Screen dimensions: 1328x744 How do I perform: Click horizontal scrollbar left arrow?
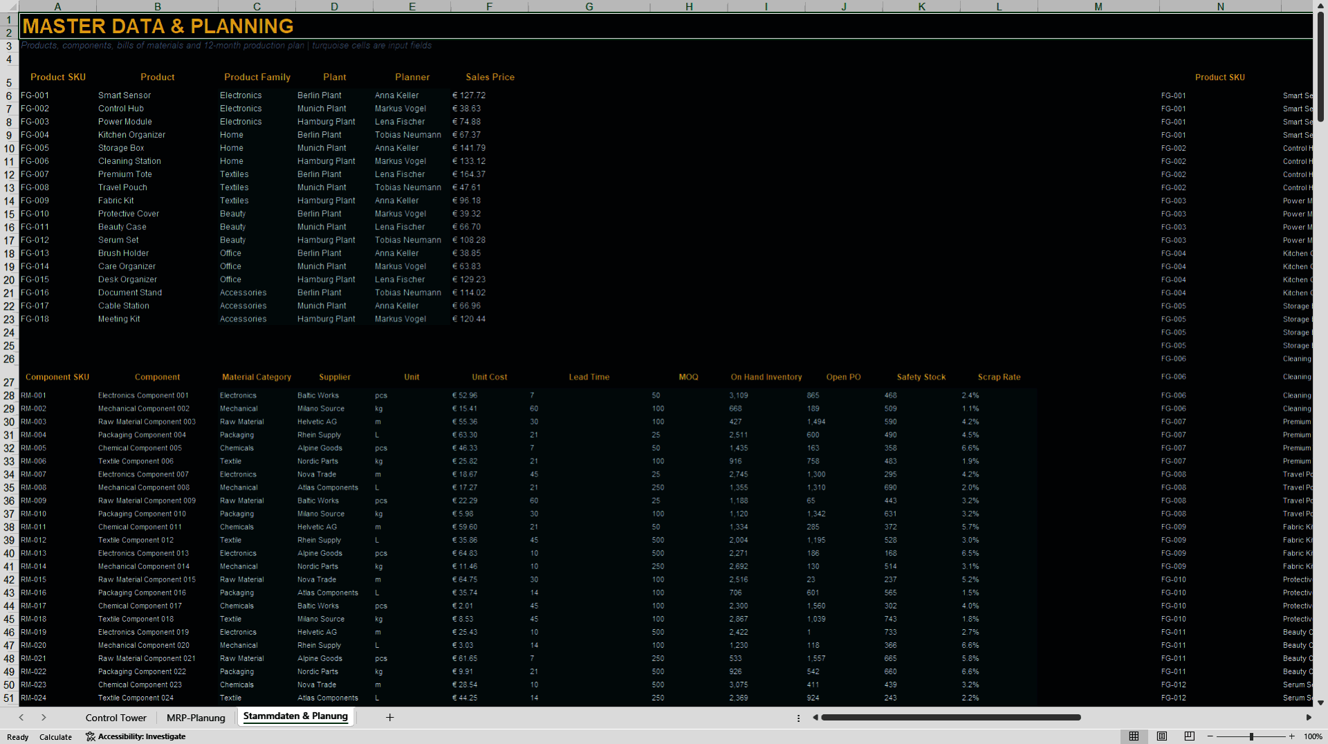(x=815, y=718)
